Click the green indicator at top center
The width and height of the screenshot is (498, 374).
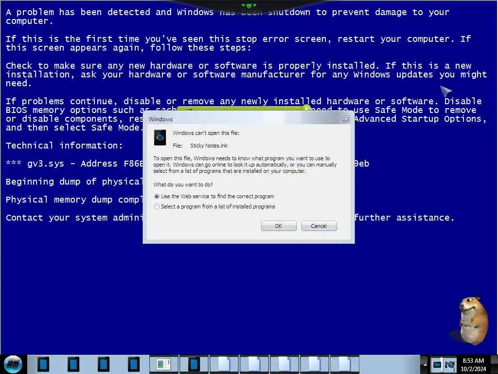(249, 6)
